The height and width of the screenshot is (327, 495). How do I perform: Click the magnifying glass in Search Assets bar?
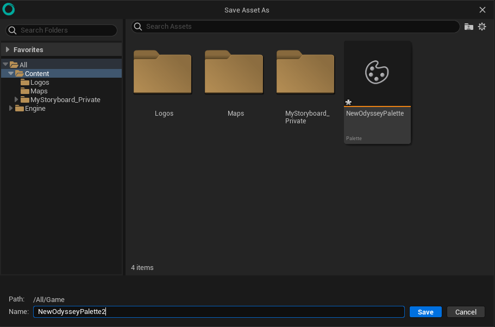(137, 26)
